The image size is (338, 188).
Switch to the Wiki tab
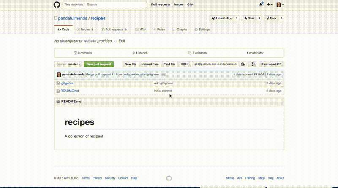(140, 30)
